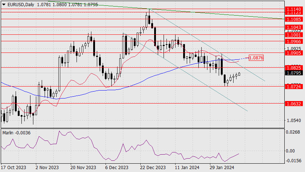Viewport: 305px width, 172px height.
Task: Click the 1.0825 resistance level label
Action: [x=294, y=68]
